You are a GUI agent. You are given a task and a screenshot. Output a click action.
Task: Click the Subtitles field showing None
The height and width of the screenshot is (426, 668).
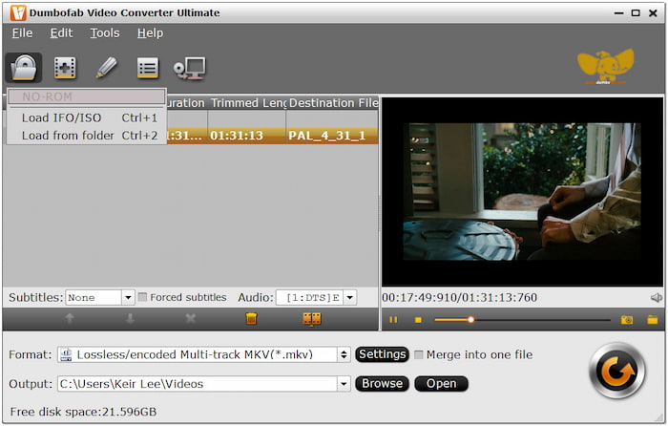pos(94,298)
